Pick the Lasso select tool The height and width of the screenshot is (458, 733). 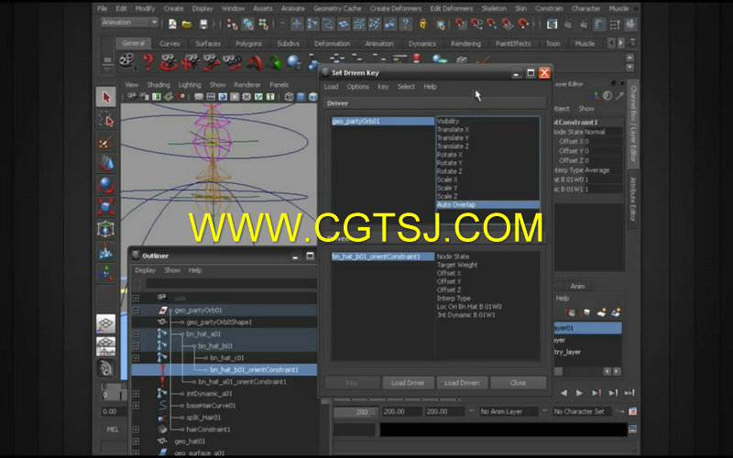[106, 120]
